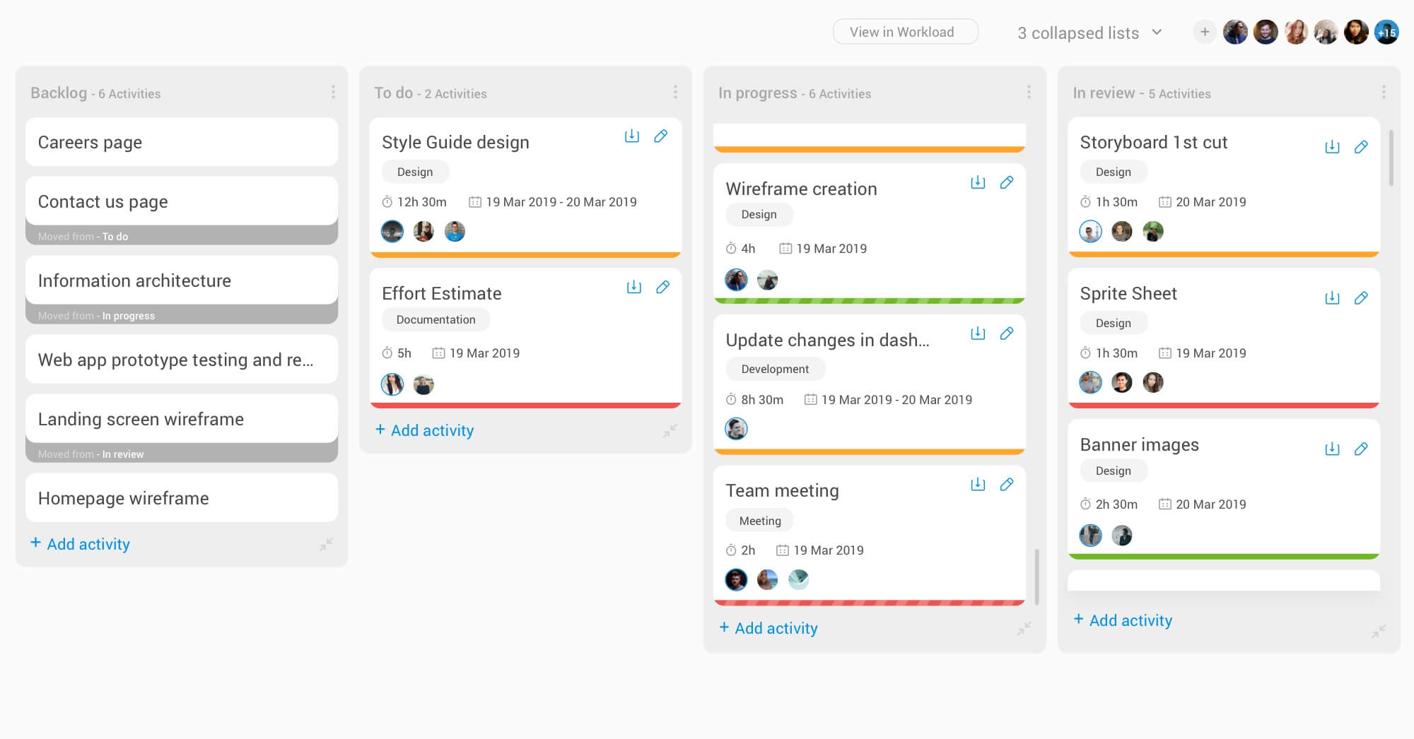Add activity to To do list
Viewport: 1414px width, 739px height.
click(424, 430)
